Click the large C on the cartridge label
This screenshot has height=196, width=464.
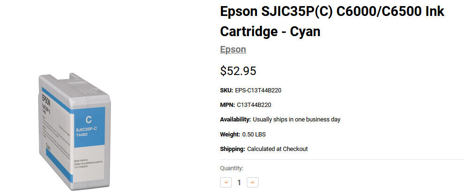click(x=88, y=120)
